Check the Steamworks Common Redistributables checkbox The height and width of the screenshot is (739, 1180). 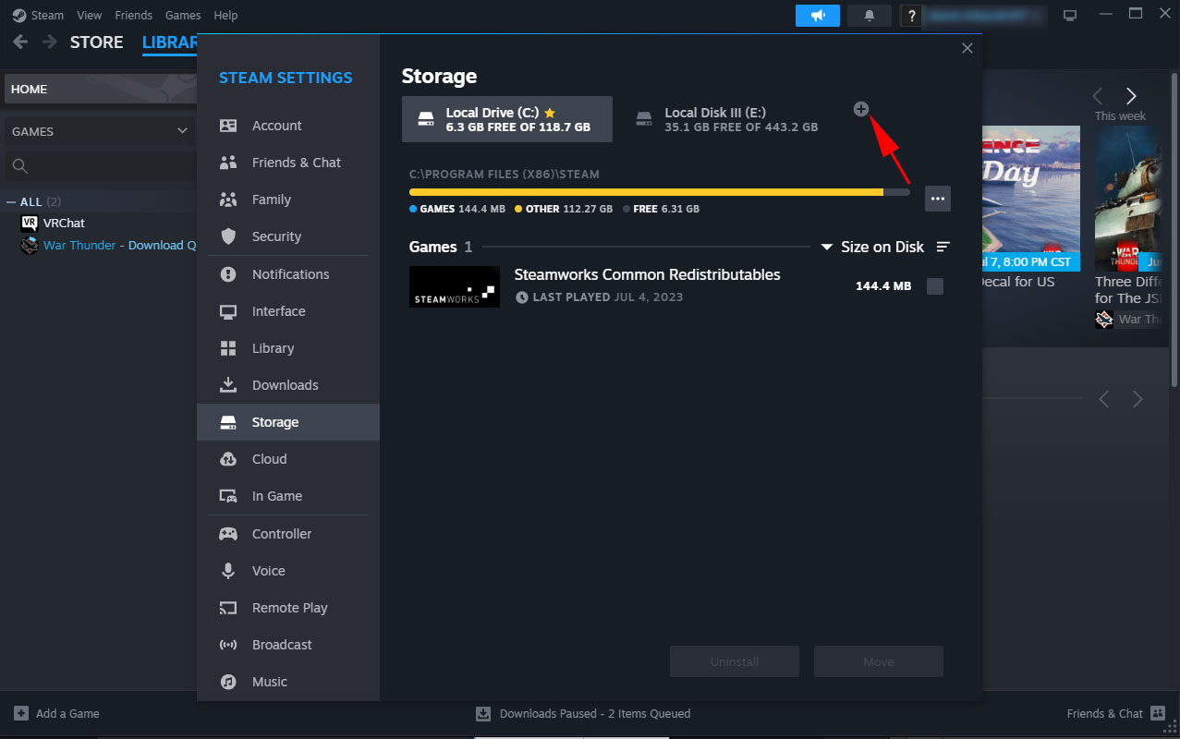click(x=935, y=286)
